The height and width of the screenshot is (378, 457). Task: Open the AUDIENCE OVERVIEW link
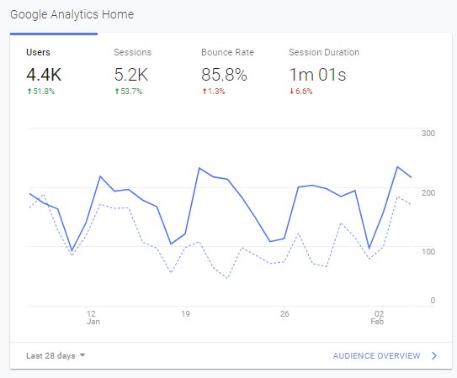376,356
